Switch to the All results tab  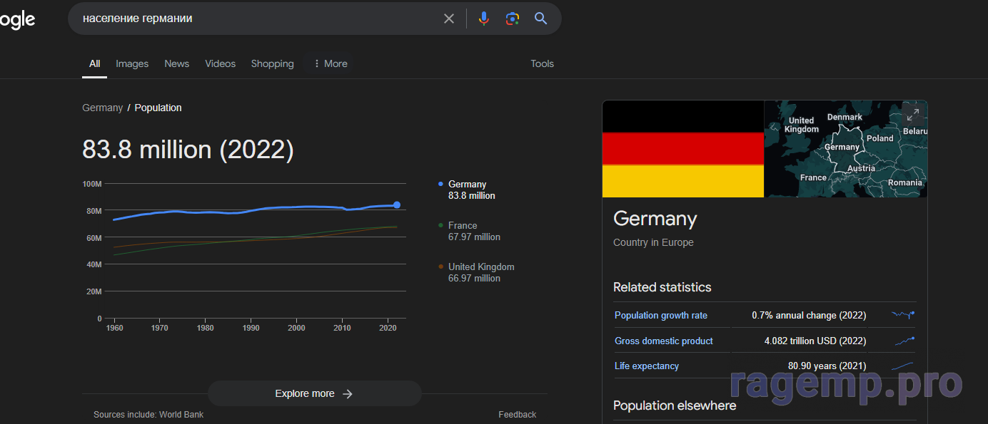94,63
